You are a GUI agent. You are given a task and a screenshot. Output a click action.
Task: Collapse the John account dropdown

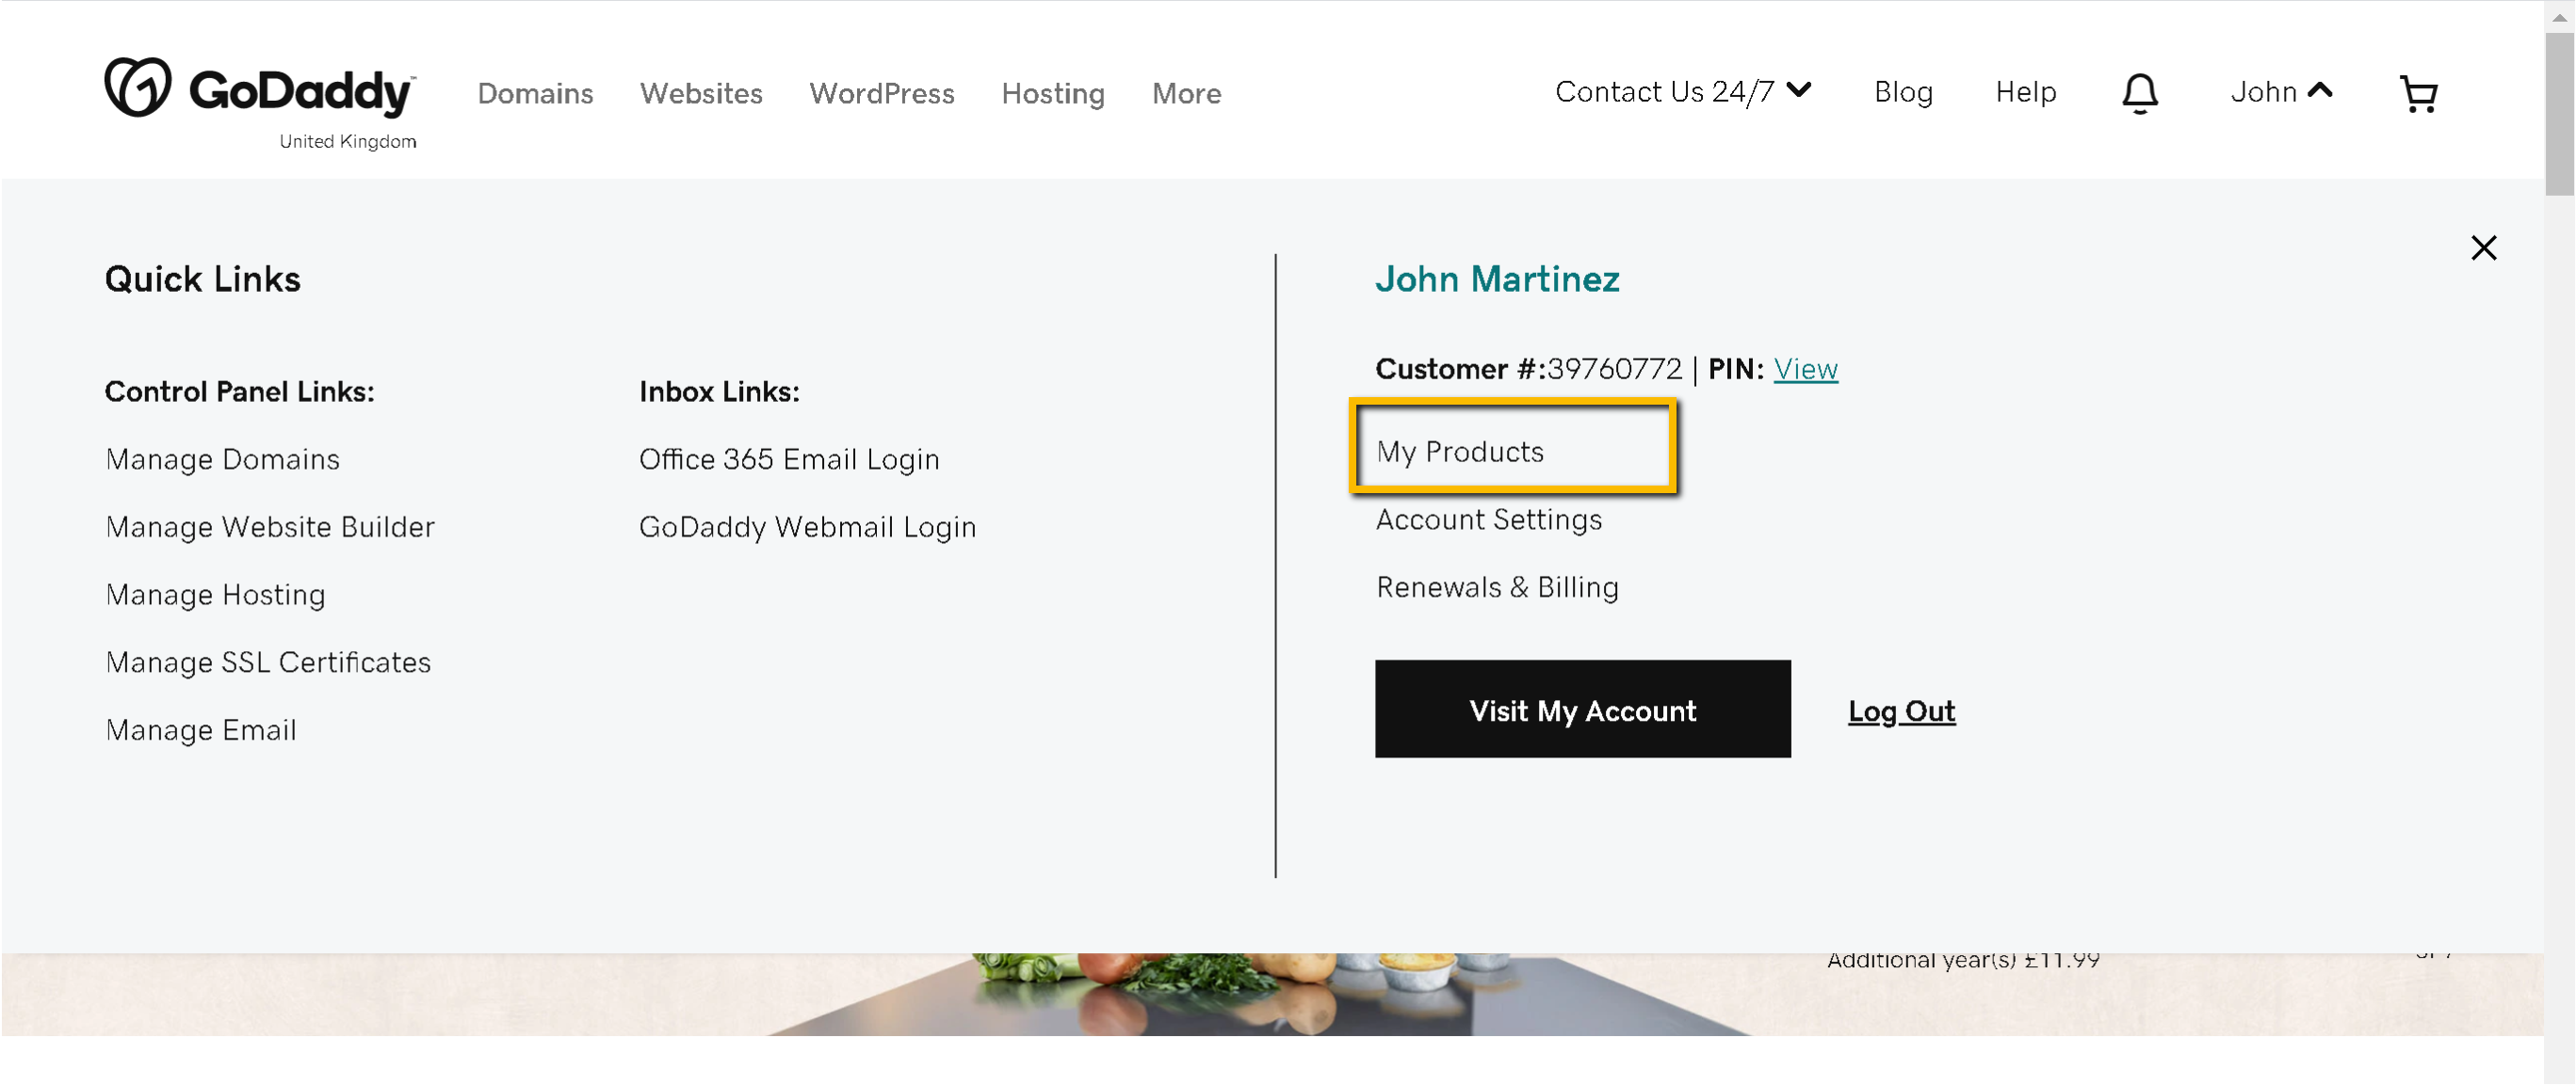click(2281, 92)
